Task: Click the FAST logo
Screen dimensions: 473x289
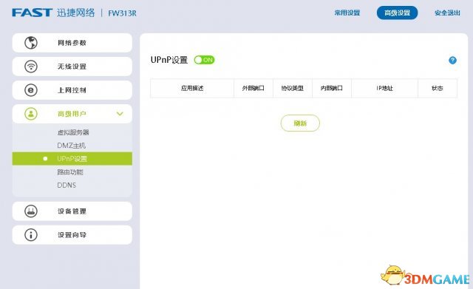Action: (x=33, y=13)
